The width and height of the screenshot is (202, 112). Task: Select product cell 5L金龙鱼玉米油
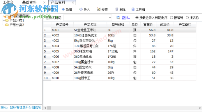[x=90, y=30]
